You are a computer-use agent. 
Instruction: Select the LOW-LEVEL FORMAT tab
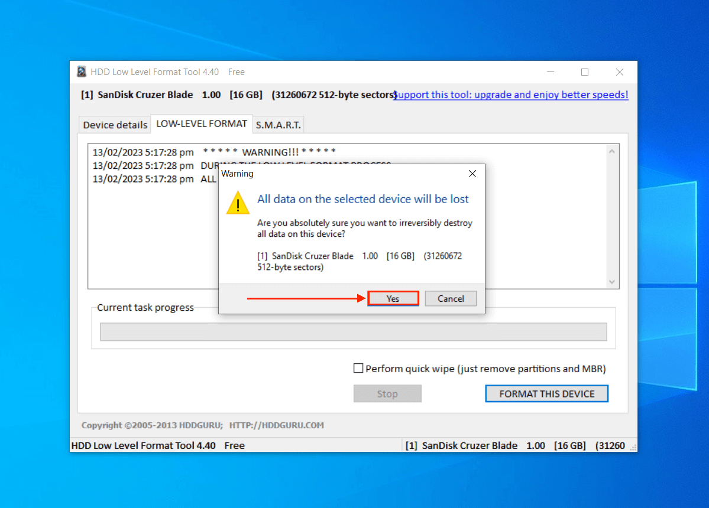click(x=202, y=123)
